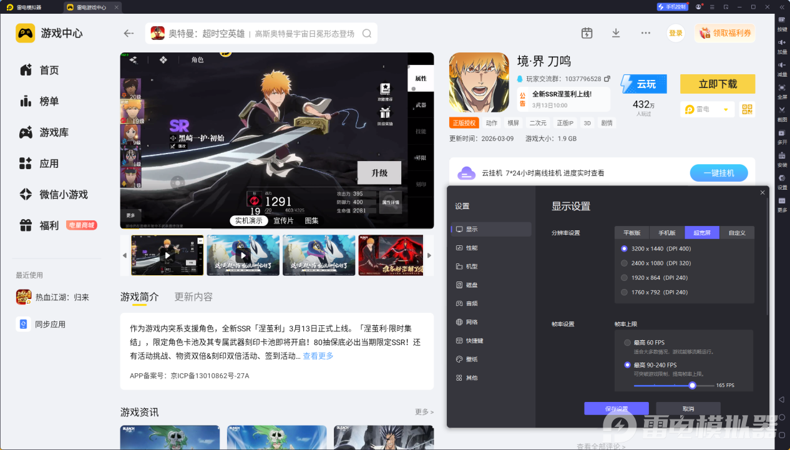Open the download manager arrow icon

(616, 33)
